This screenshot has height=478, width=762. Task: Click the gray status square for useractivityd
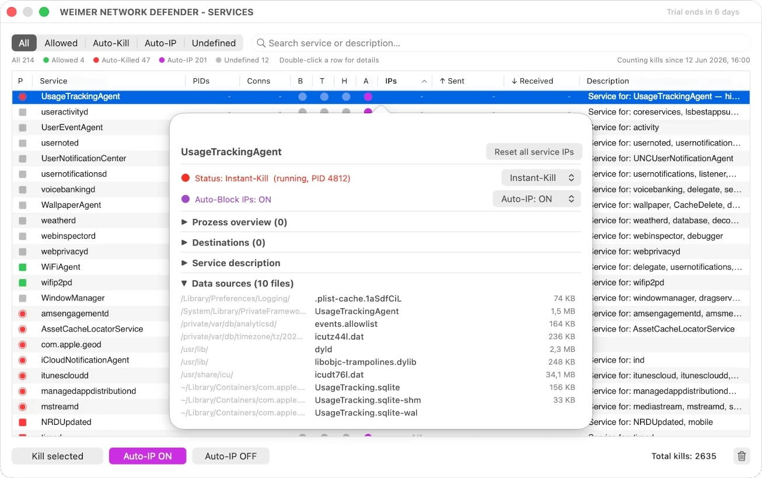click(x=23, y=112)
